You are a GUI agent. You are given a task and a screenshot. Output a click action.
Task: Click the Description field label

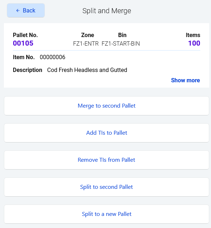pos(27,70)
